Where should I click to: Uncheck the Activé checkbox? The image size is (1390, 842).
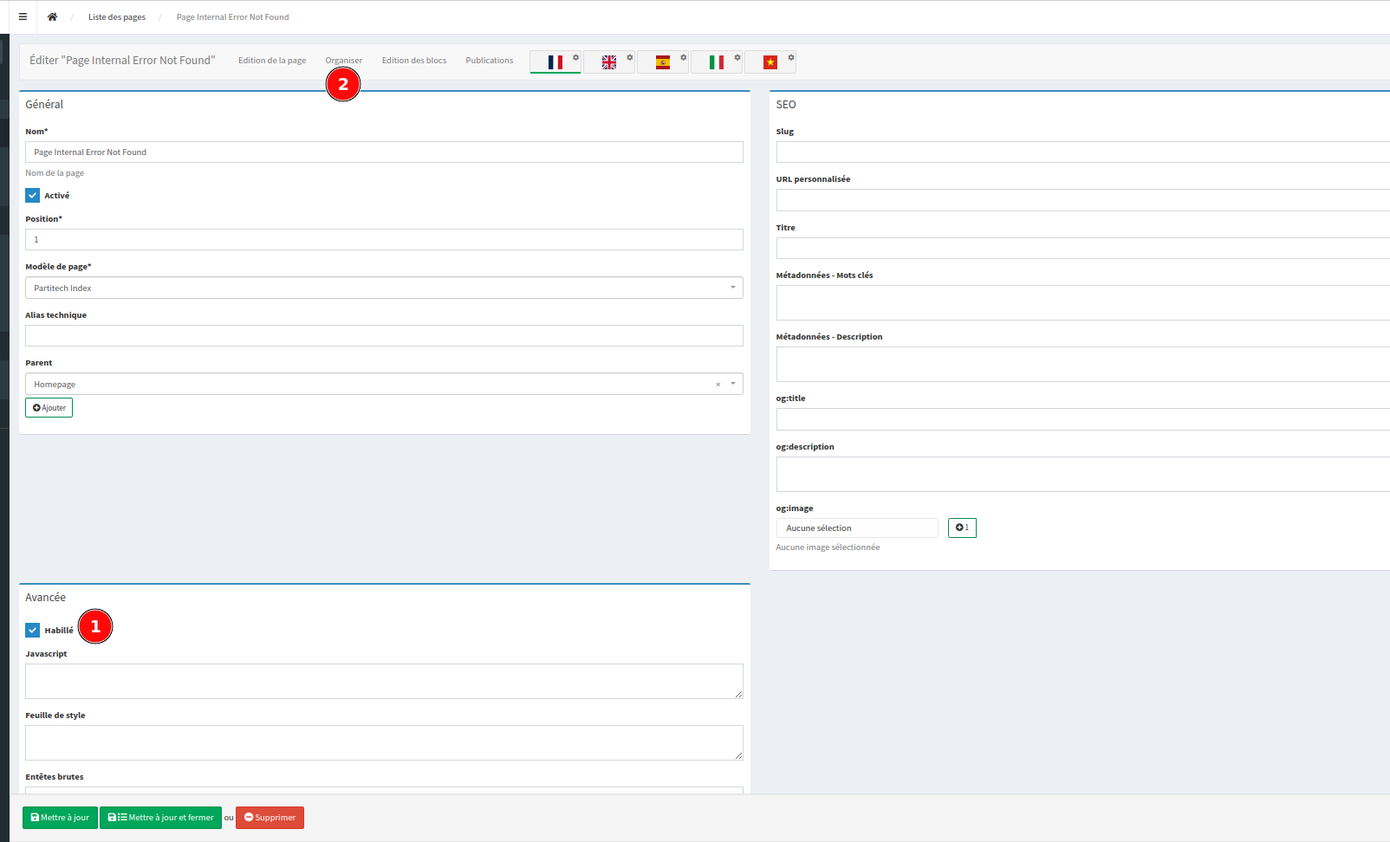click(32, 195)
